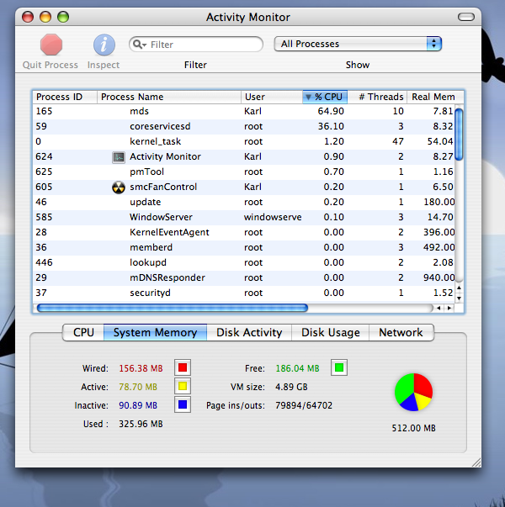Viewport: 505px width, 507px height.
Task: Select the lookupd process row
Action: tap(244, 263)
